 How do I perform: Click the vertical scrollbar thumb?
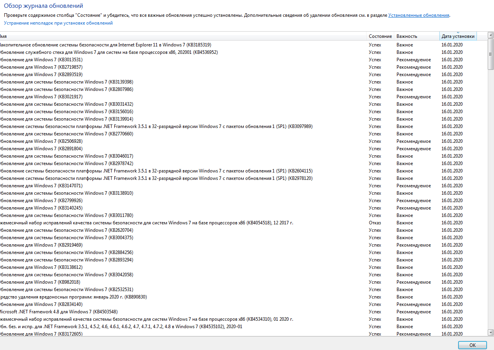(491, 54)
